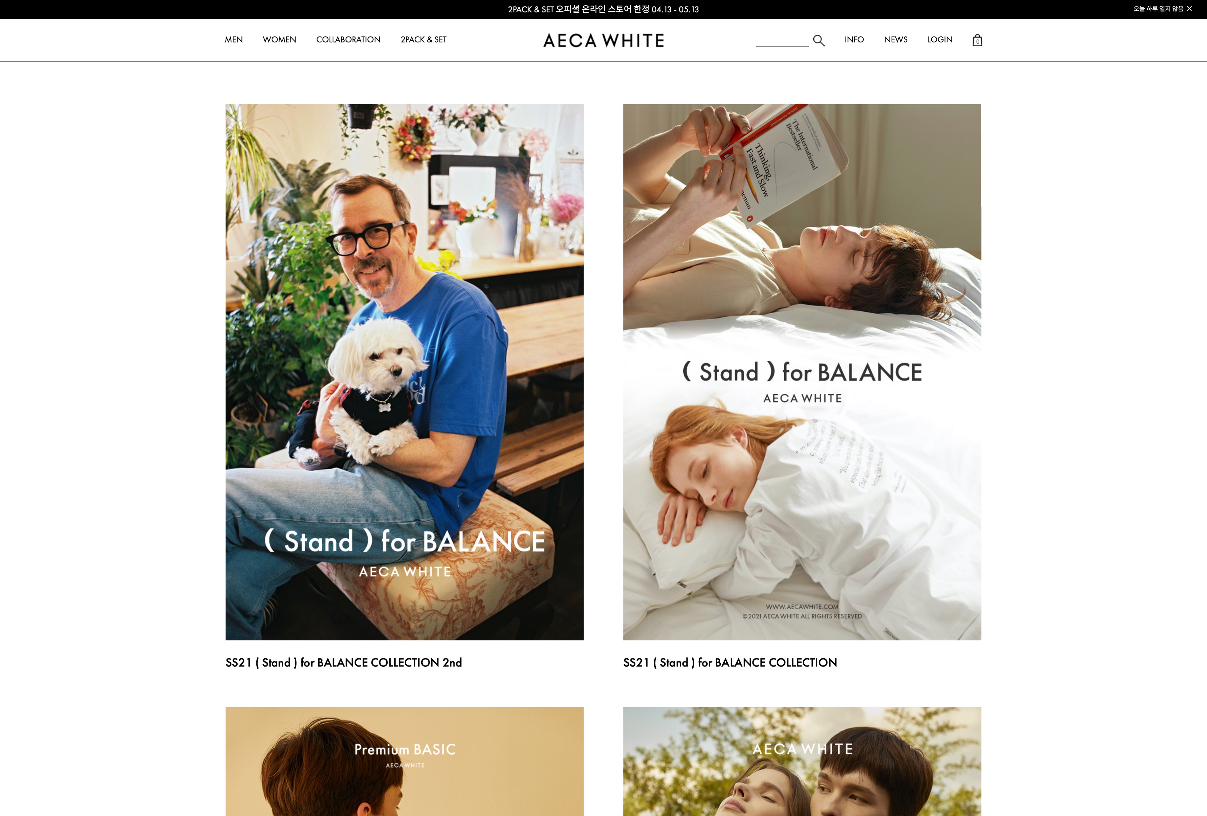Open the Premium BASIC lookbook thumbnail
The image size is (1207, 816).
pyautogui.click(x=404, y=761)
